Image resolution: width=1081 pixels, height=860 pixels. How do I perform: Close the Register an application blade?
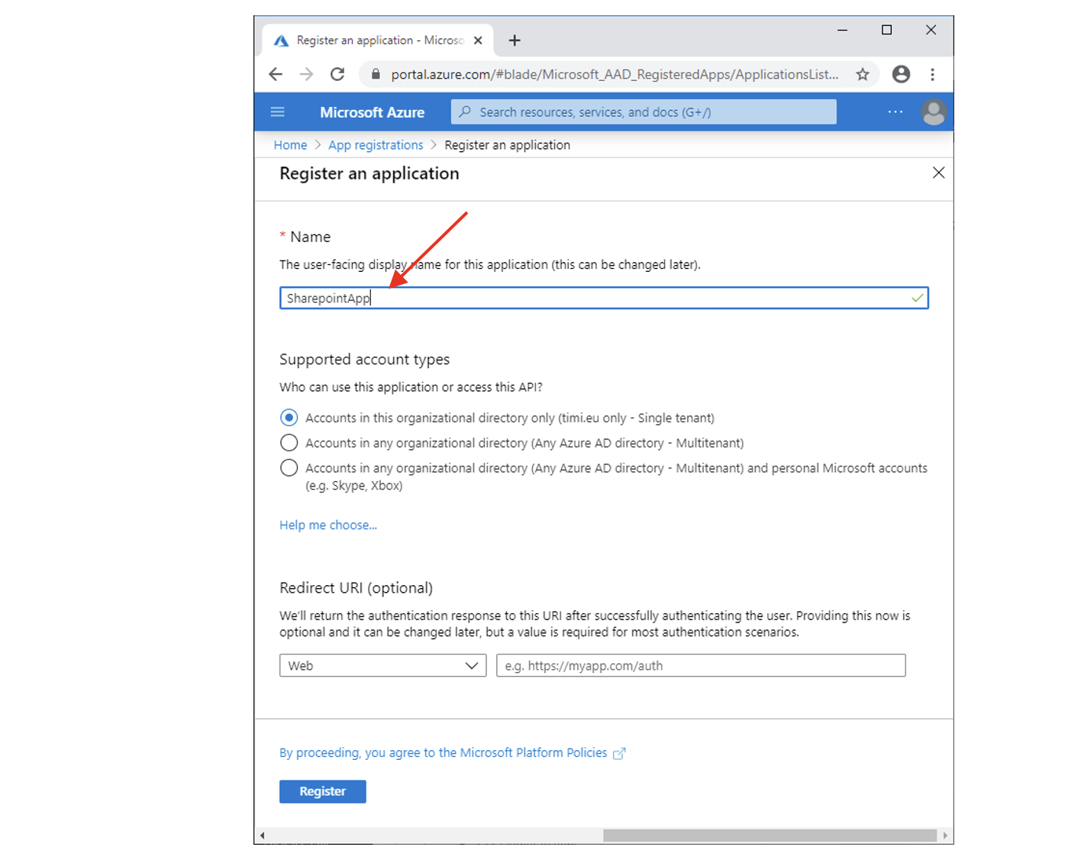point(938,173)
